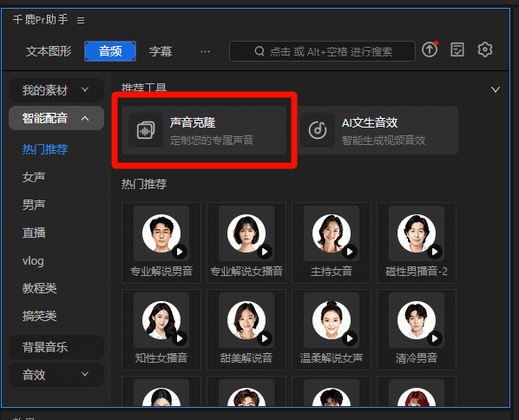Viewport: 519px width, 420px height.
Task: Open the vlog voice category
Action: (33, 261)
